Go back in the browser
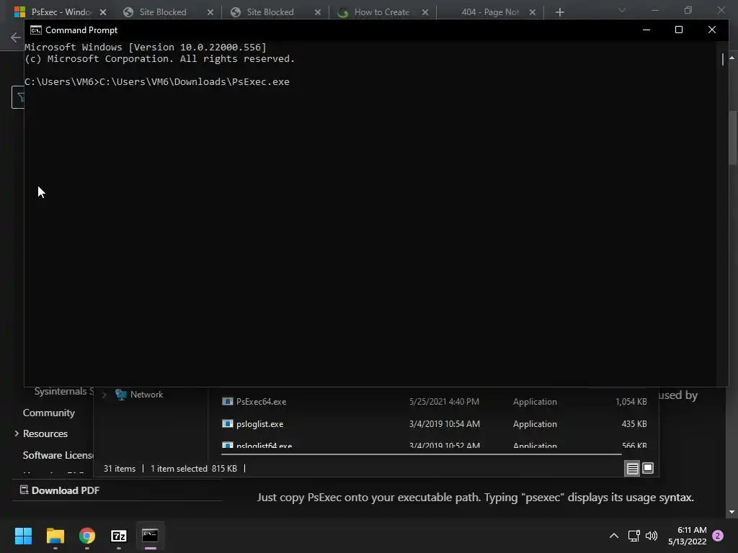738x553 pixels. tap(16, 37)
